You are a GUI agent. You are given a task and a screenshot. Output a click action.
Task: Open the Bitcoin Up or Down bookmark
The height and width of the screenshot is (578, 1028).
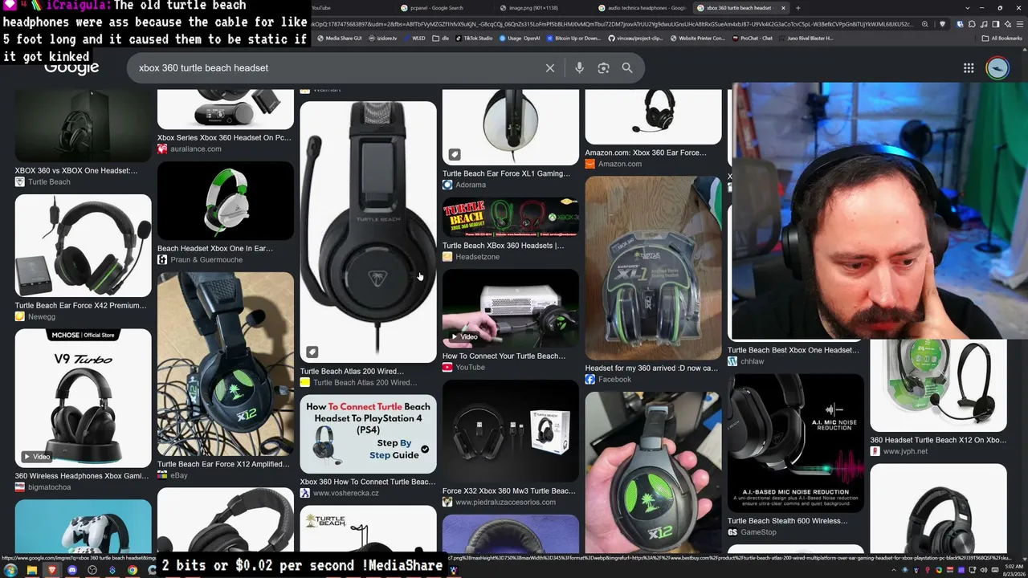(573, 38)
